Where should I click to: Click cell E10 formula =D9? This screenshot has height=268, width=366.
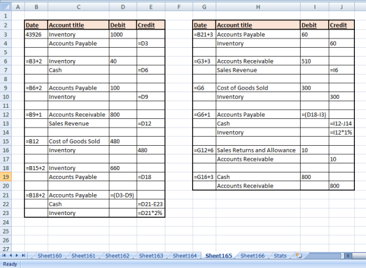tap(151, 97)
